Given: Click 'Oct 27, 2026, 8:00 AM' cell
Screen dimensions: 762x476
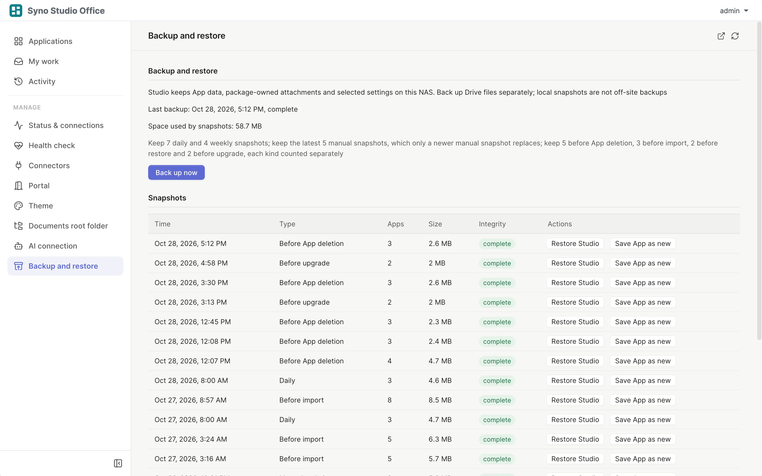Looking at the screenshot, I should pos(190,420).
